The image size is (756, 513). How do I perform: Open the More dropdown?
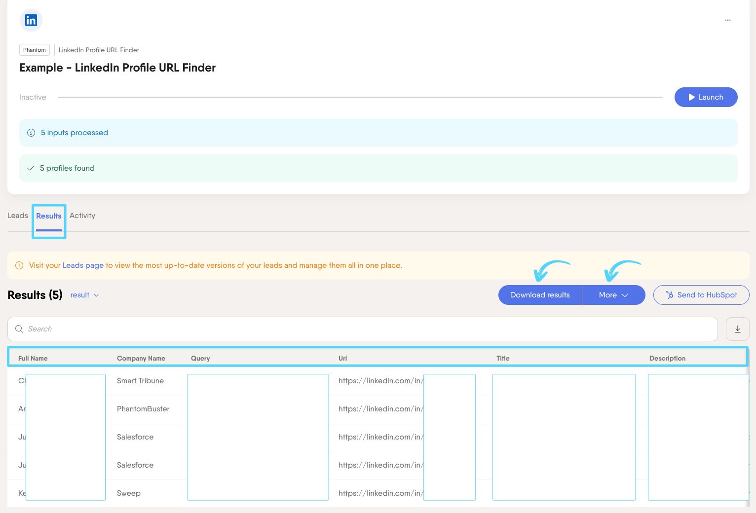pyautogui.click(x=613, y=295)
